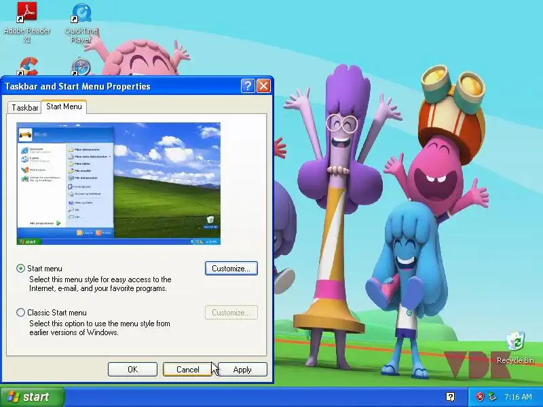Image resolution: width=543 pixels, height=407 pixels.
Task: Click the Start menu preview image
Action: pos(118,183)
